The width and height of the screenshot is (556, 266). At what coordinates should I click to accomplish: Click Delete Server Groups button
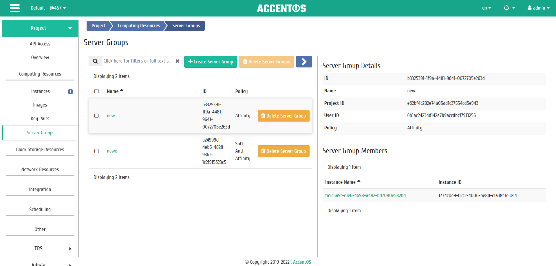pos(266,62)
